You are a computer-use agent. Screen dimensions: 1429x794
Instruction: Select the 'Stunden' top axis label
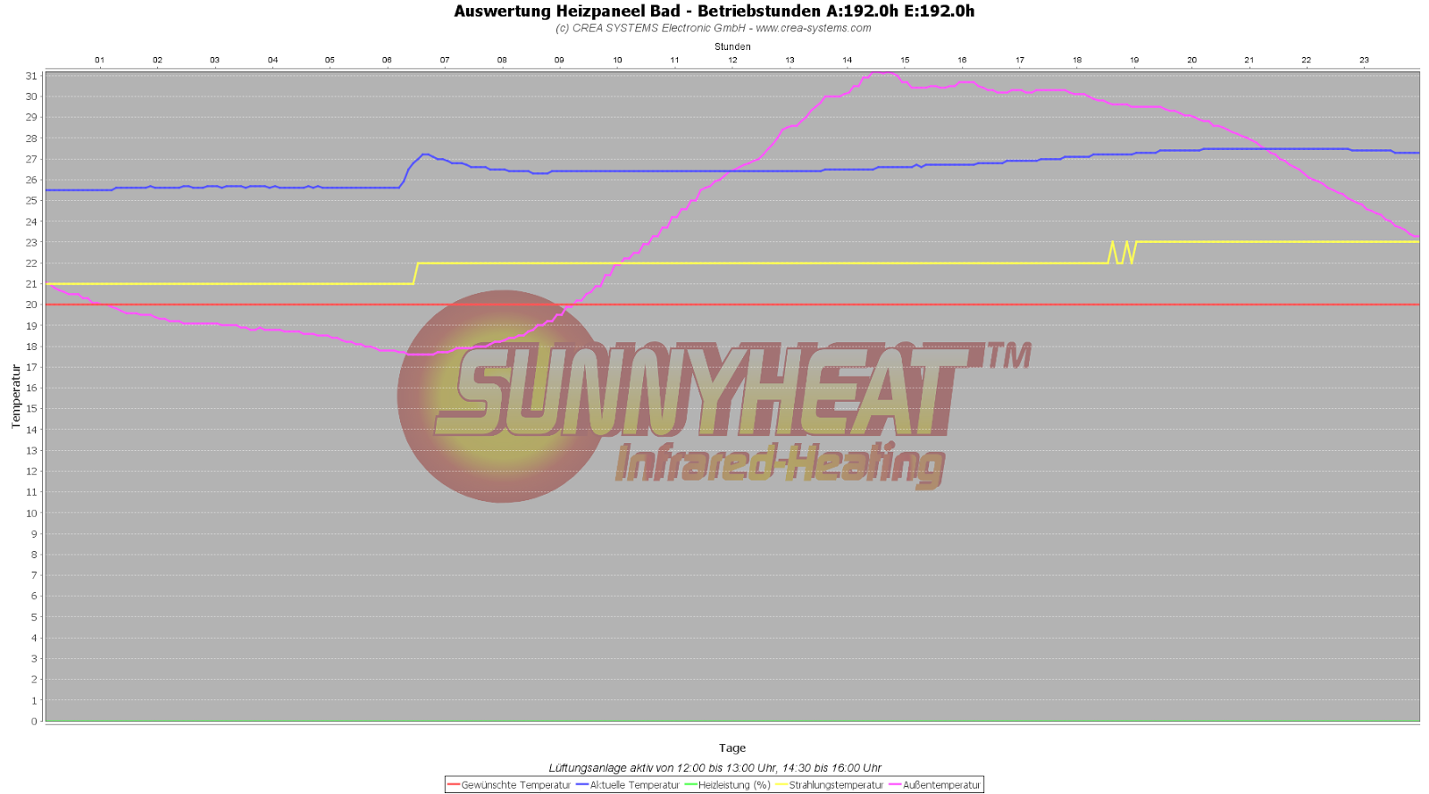732,46
